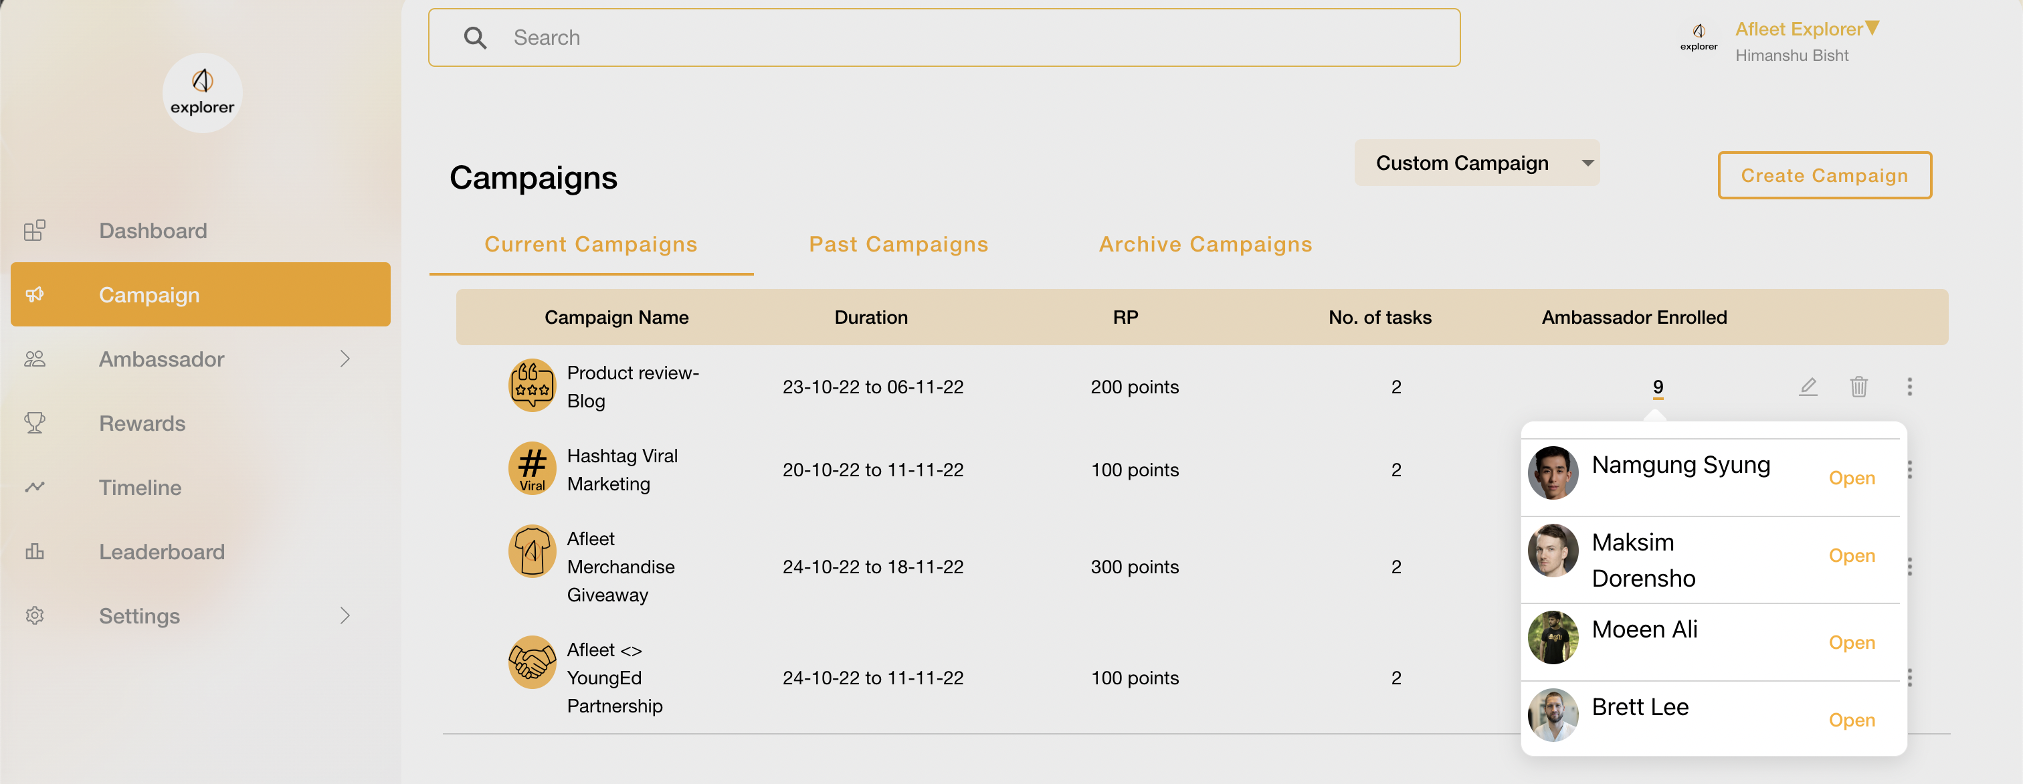Click the Open link next to Moeen Ali
The height and width of the screenshot is (784, 2023).
coord(1851,643)
